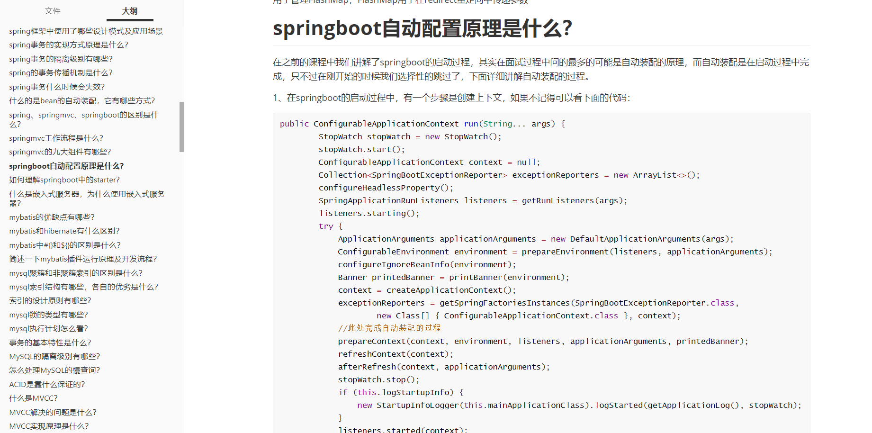Click code line Banner printedBanner = printBanner(environment);
This screenshot has width=872, height=433.
coord(453,277)
